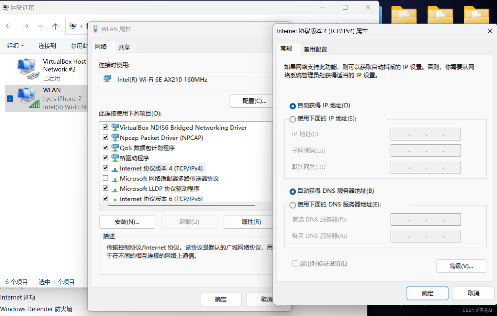
Task: Click the Microsoft LLDP protocol item icon
Action: click(x=115, y=190)
